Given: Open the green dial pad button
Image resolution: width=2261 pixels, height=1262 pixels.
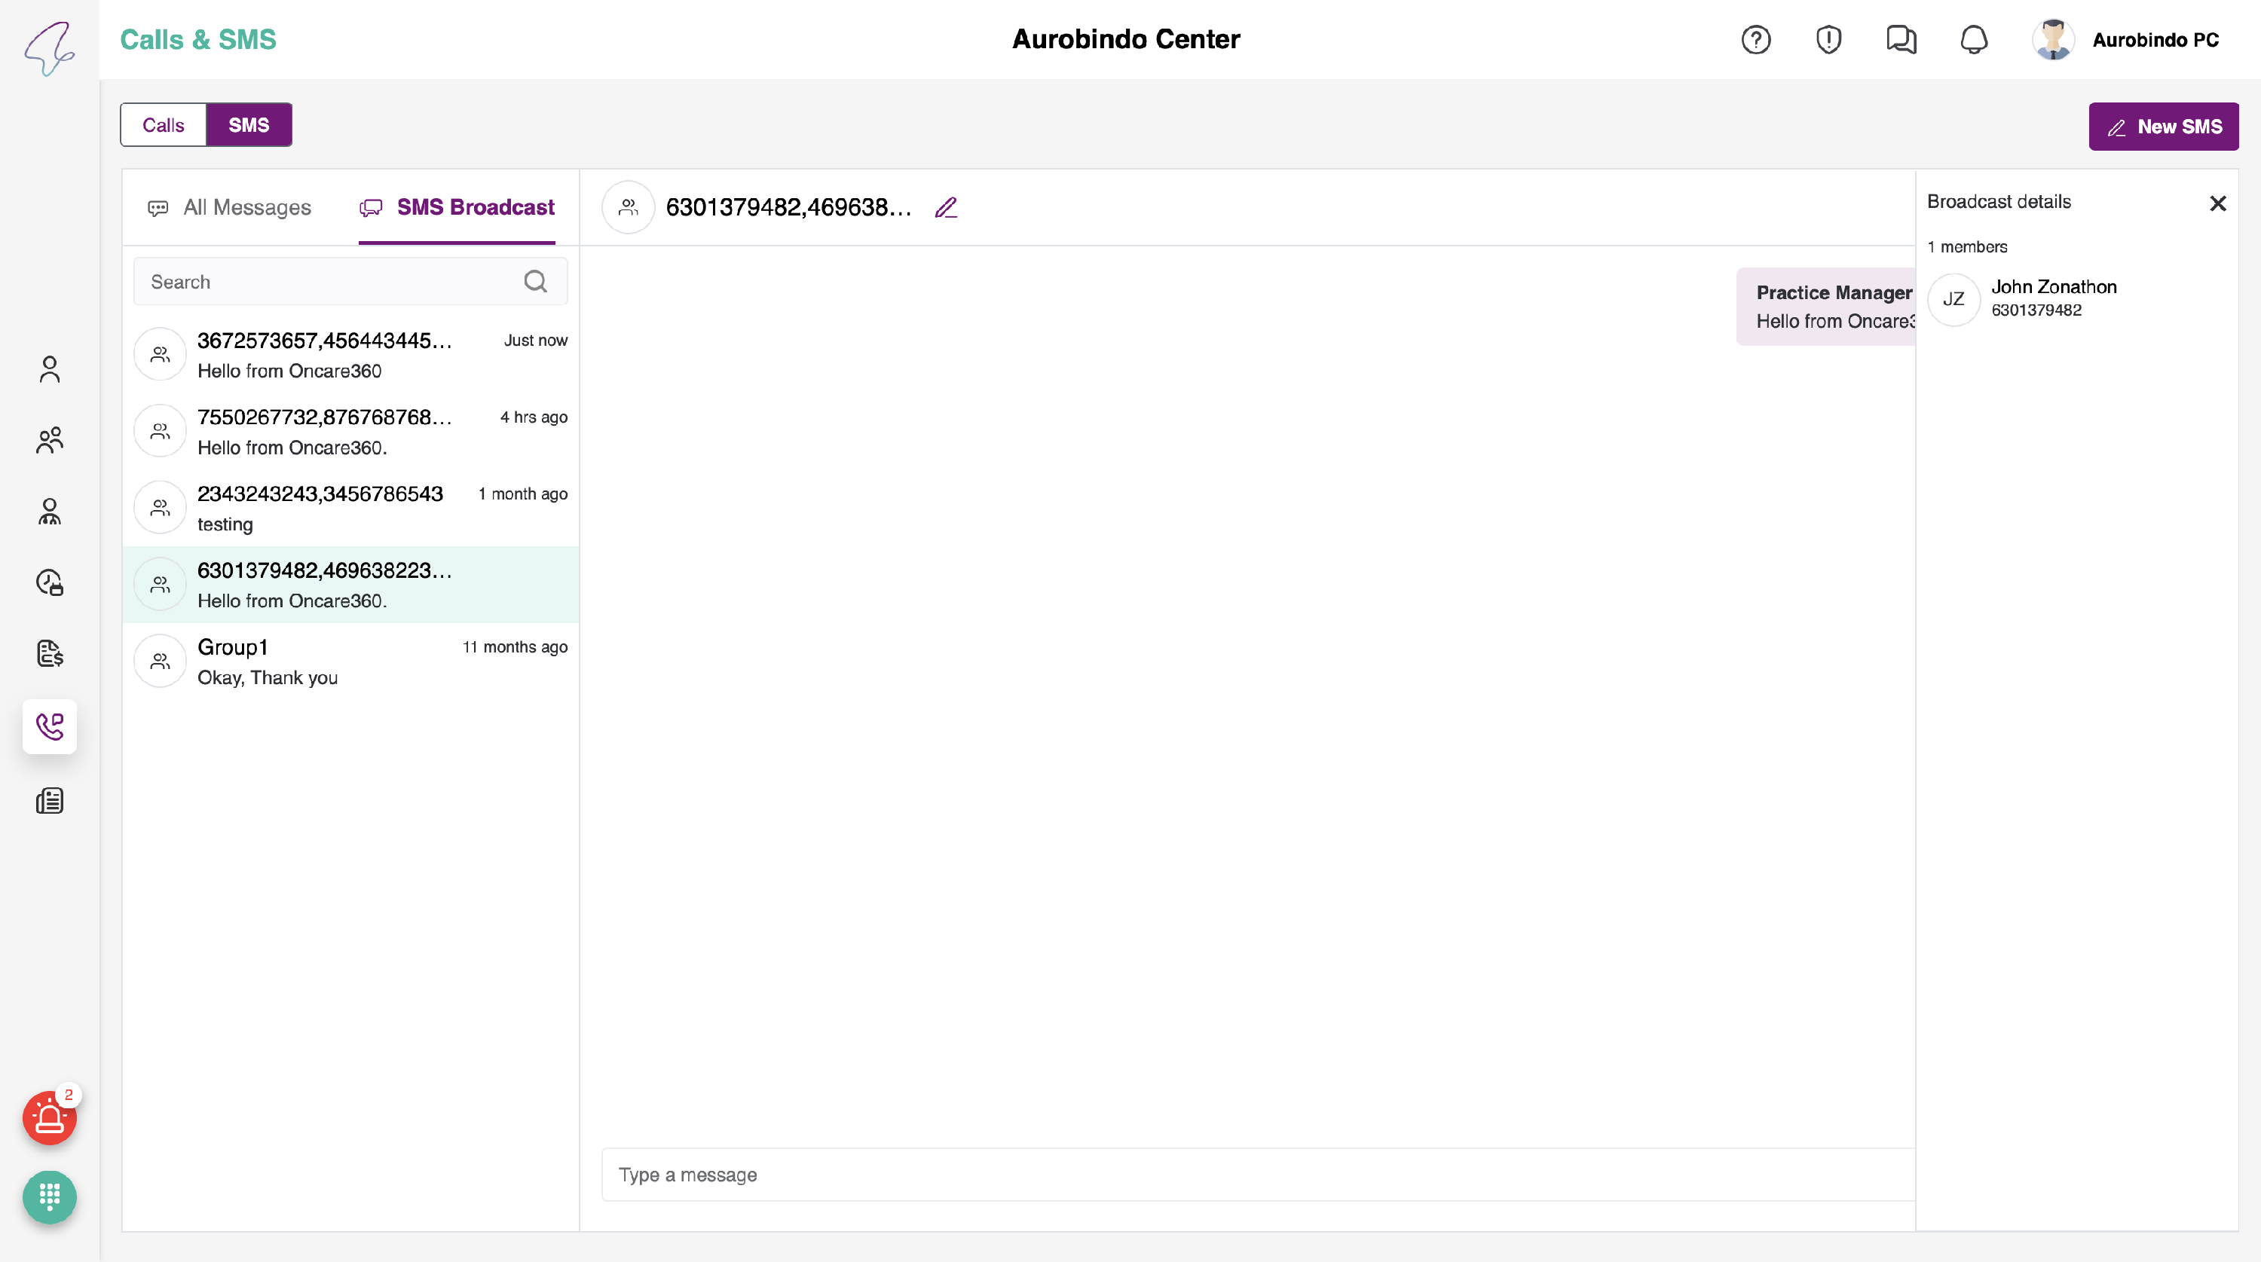Looking at the screenshot, I should point(49,1197).
